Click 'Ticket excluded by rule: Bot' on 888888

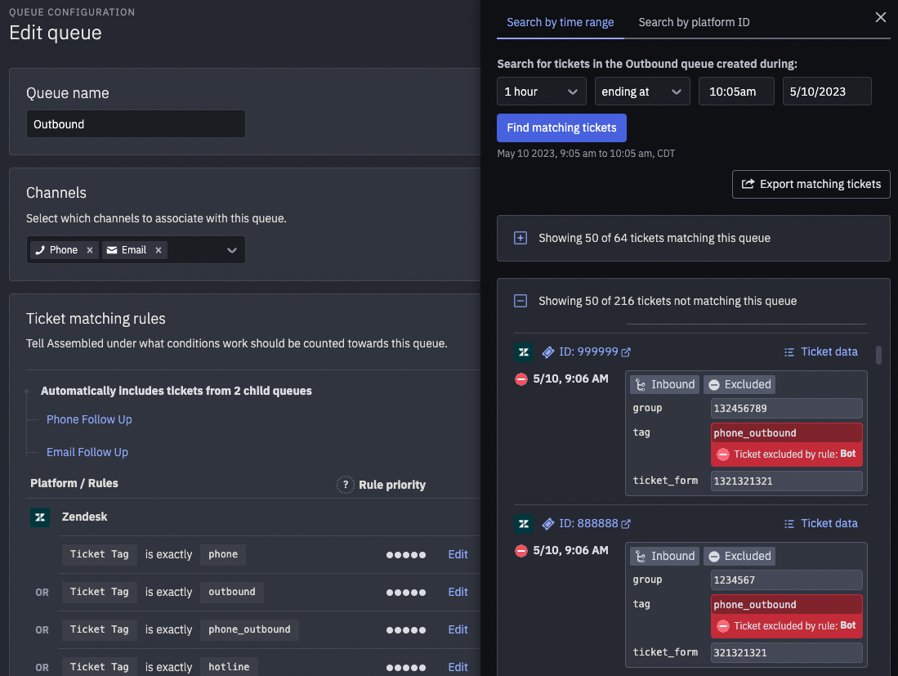coord(786,626)
